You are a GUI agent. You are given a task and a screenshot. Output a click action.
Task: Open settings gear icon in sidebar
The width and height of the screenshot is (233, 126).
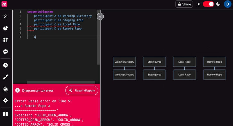click(5, 100)
